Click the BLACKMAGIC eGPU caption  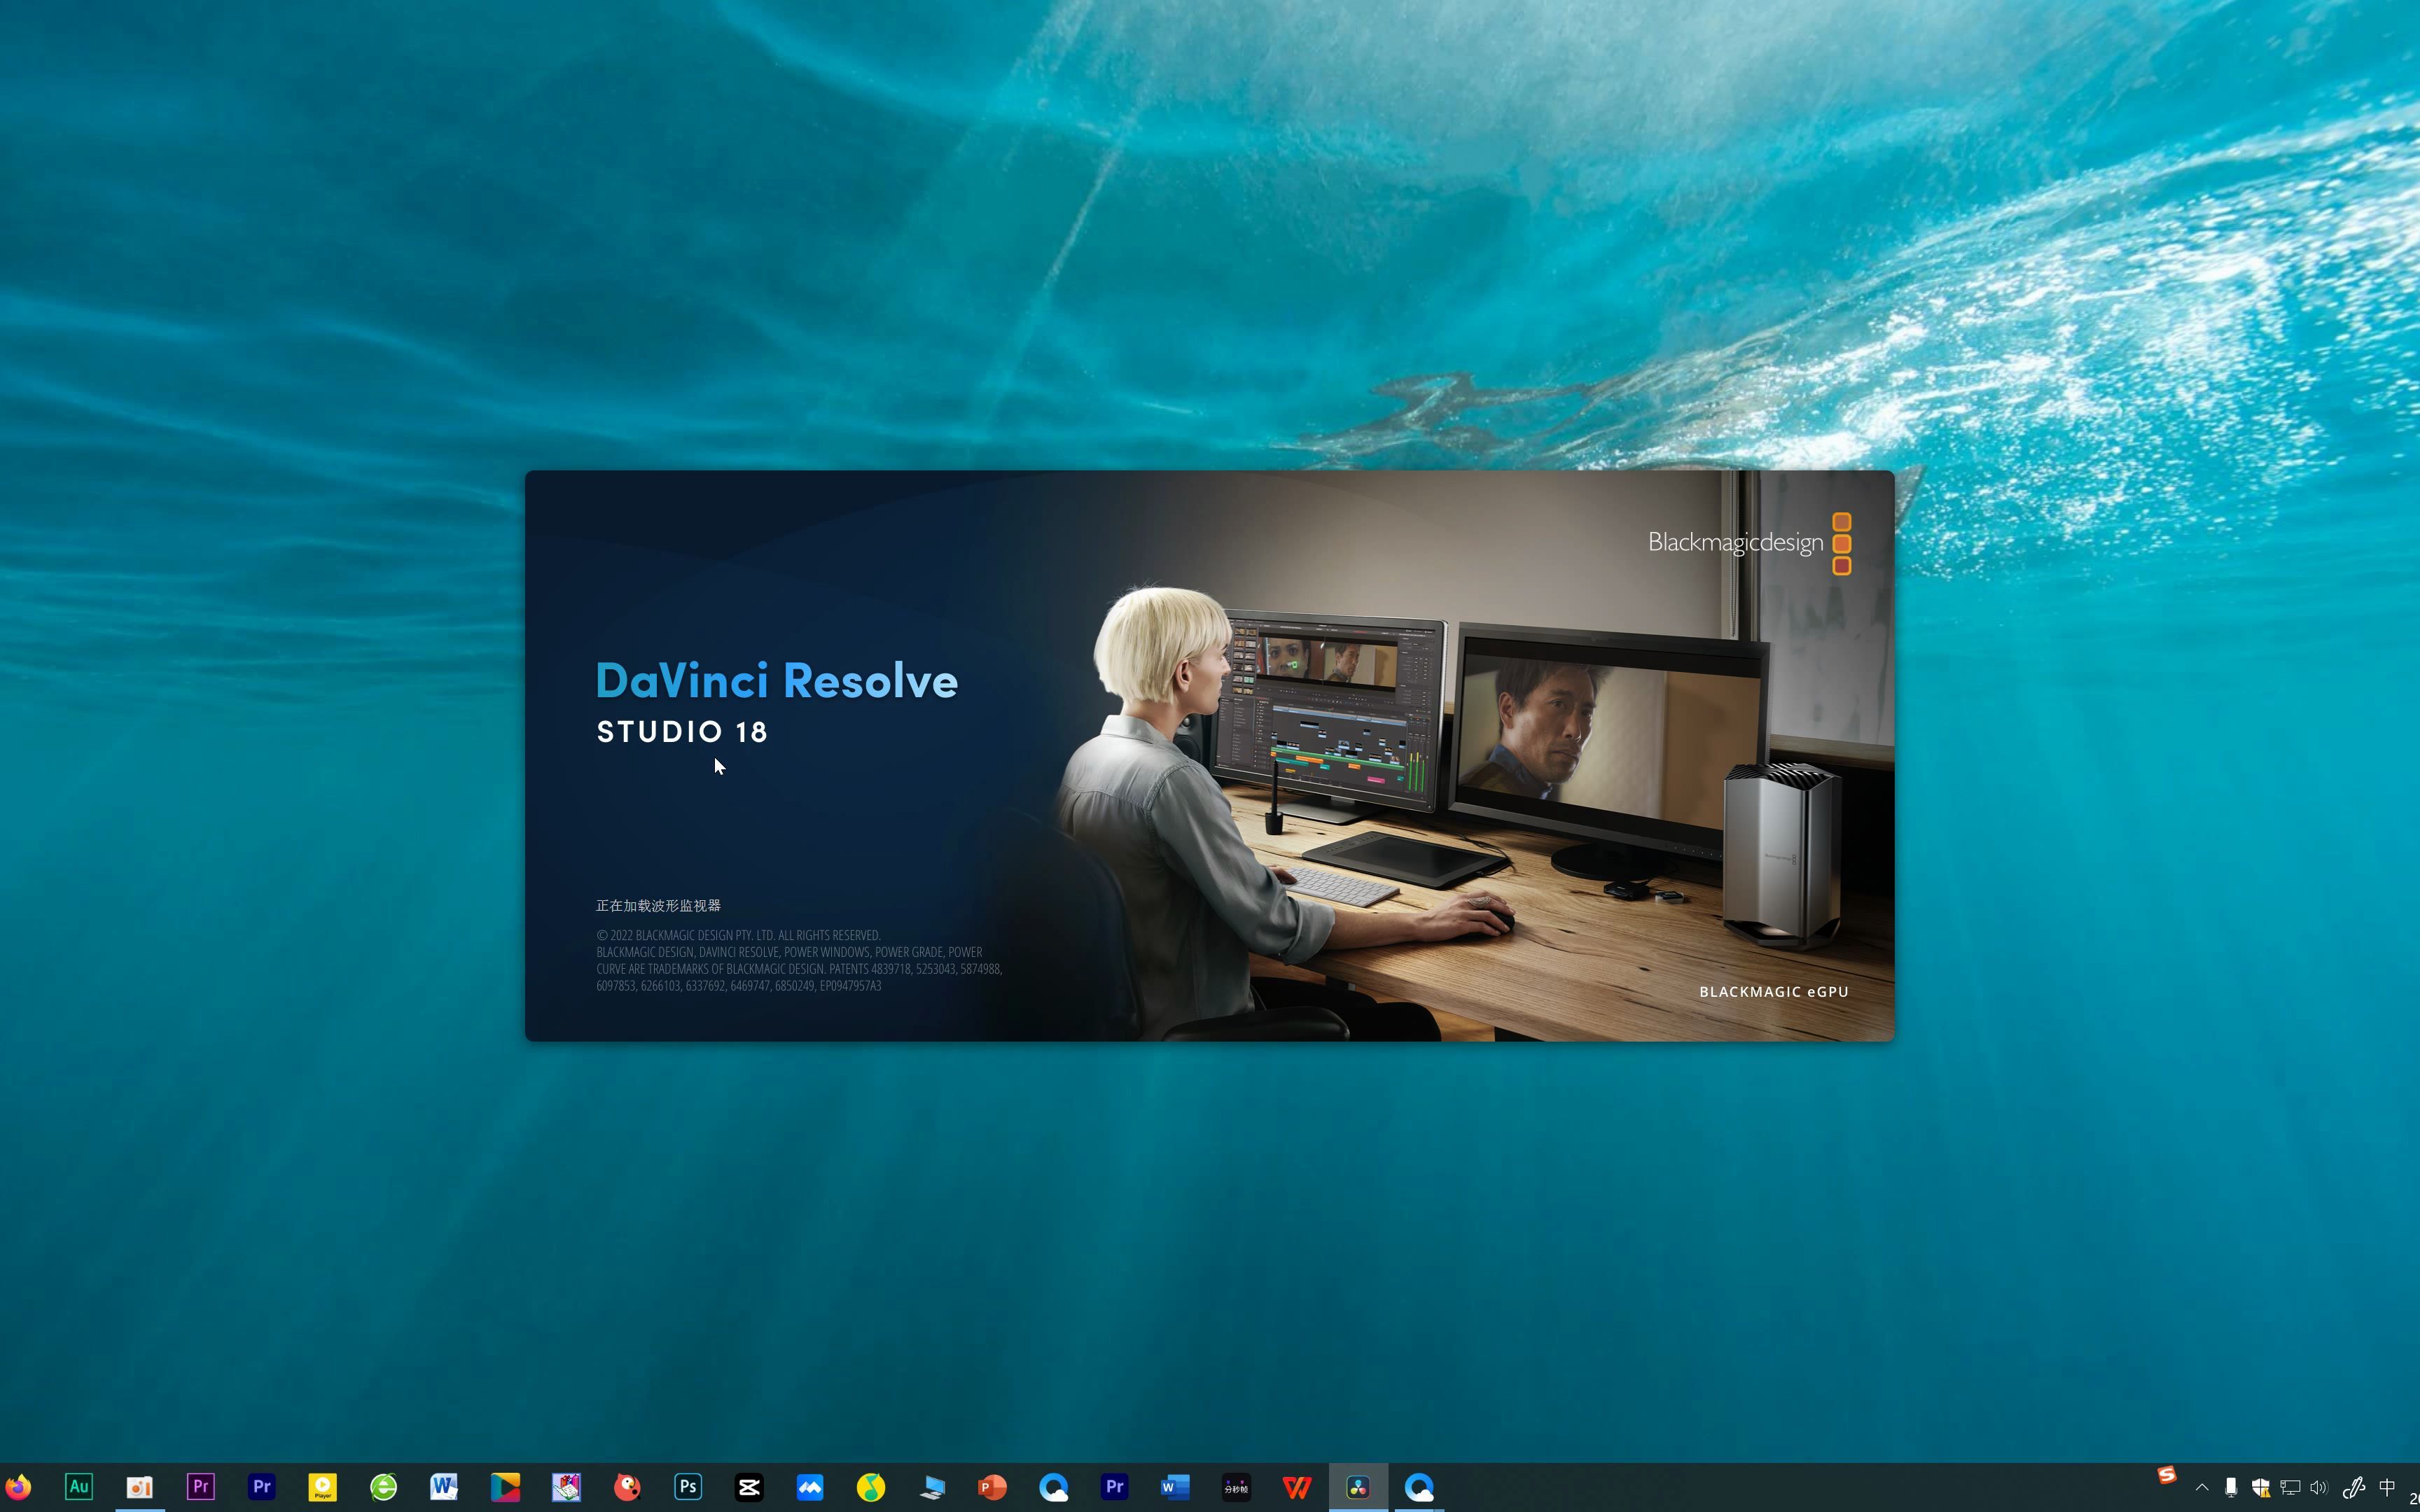1774,992
